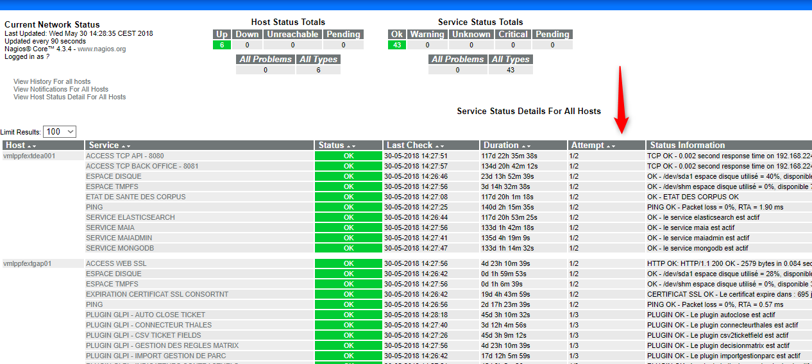Open the Limit Results dropdown
This screenshot has width=812, height=364.
(60, 131)
